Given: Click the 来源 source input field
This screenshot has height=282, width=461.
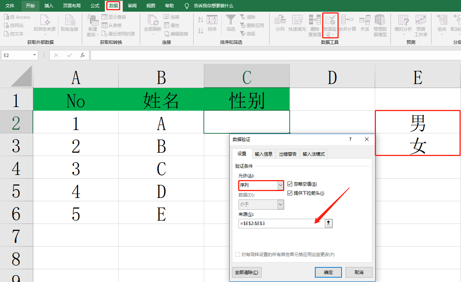Looking at the screenshot, I should [x=281, y=223].
